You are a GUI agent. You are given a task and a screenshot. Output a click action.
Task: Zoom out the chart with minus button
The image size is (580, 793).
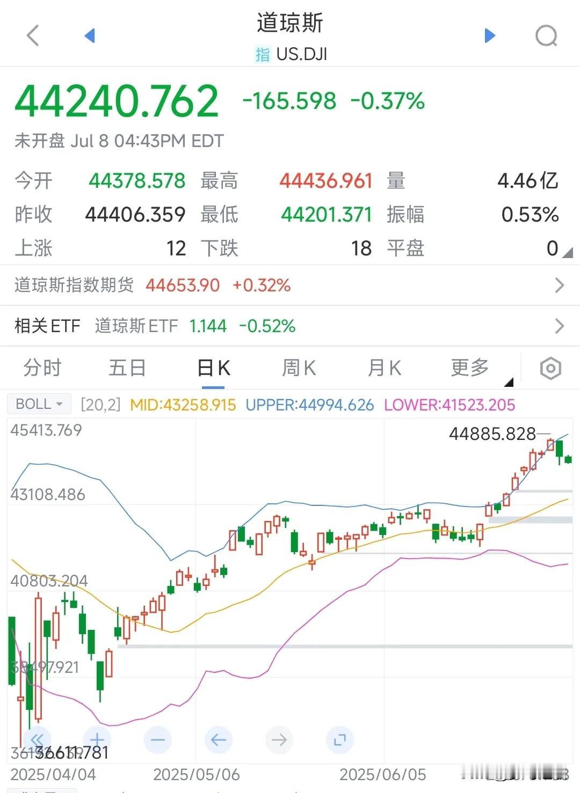158,740
